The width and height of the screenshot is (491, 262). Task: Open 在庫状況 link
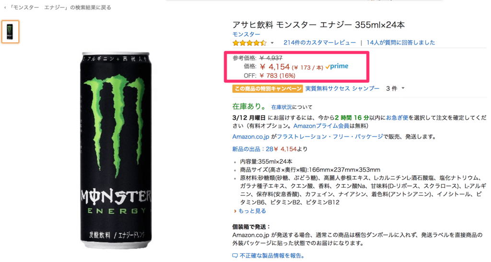pos(281,107)
